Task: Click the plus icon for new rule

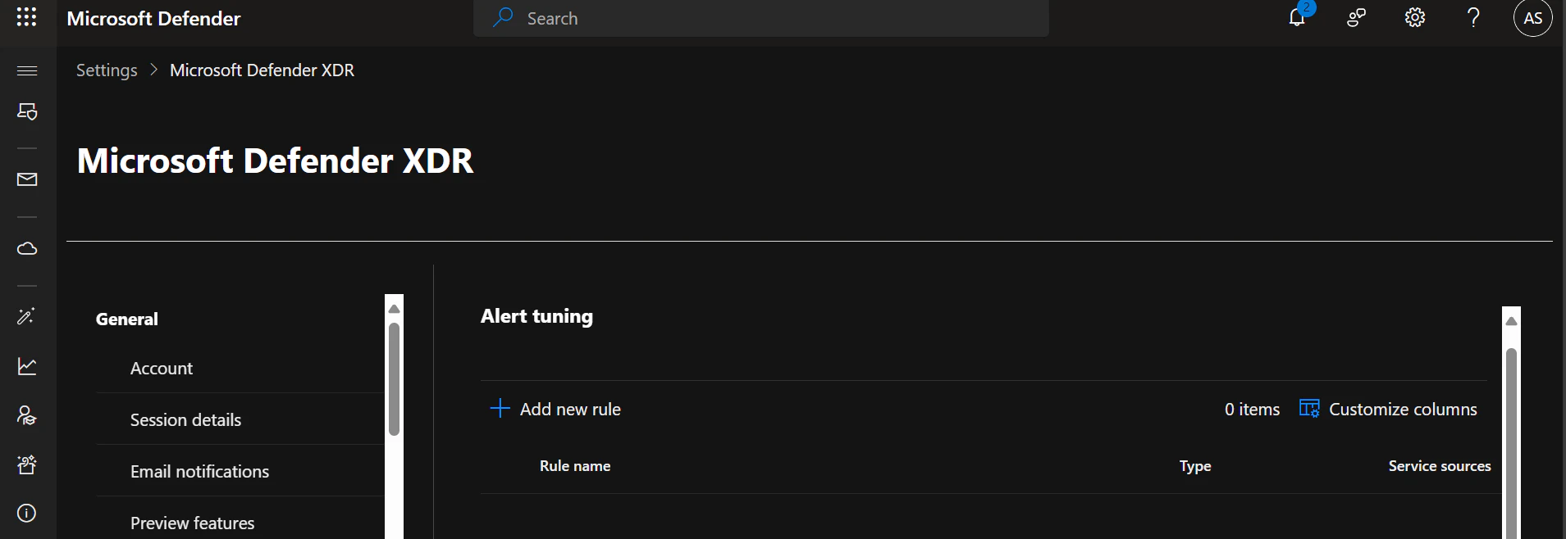Action: (x=500, y=409)
